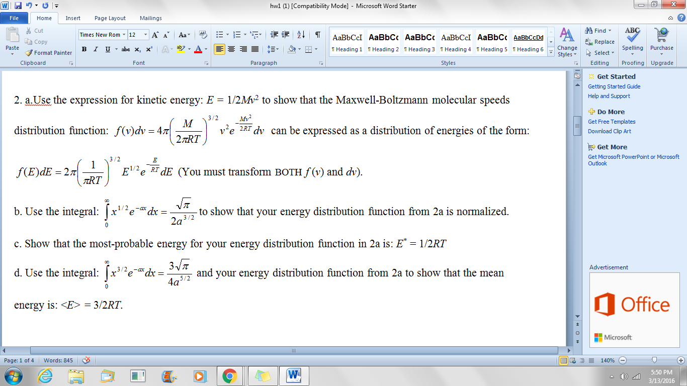Click the Get Free Templates link
The width and height of the screenshot is (687, 386).
pos(612,122)
